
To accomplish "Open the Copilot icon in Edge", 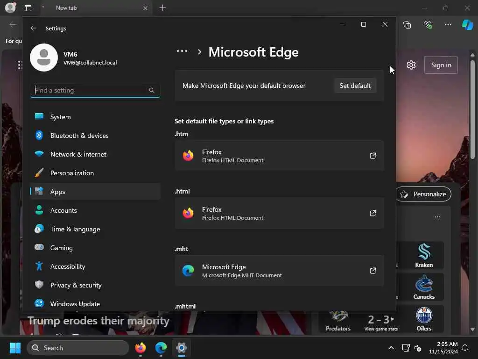I will click(x=467, y=25).
